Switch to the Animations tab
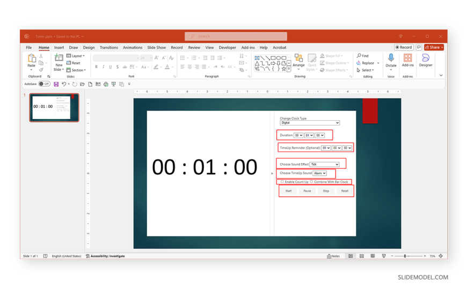Image resolution: width=467 pixels, height=289 pixels. [x=133, y=48]
